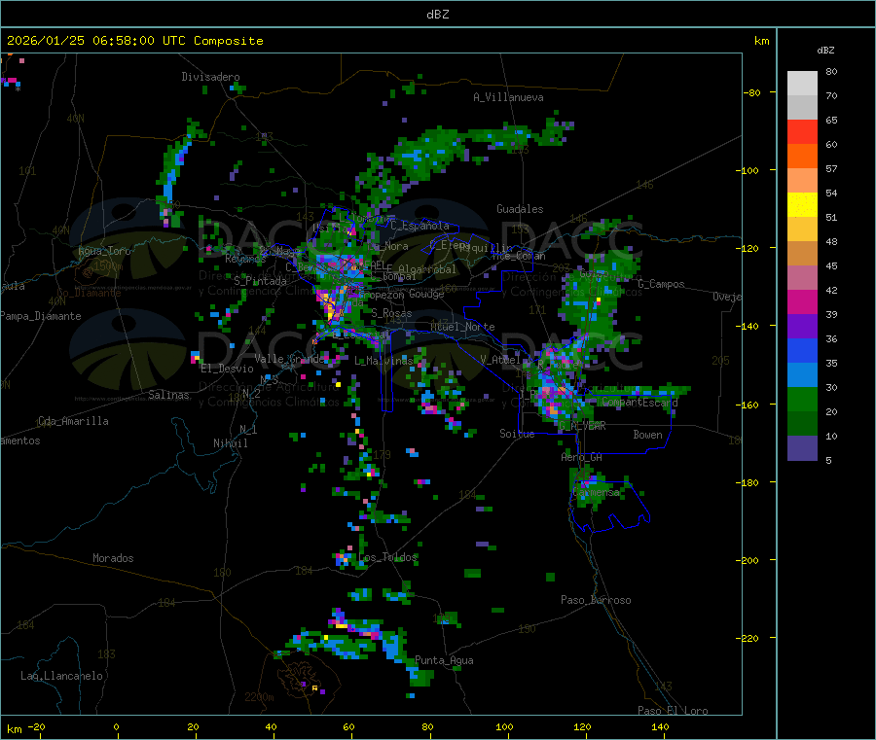This screenshot has width=876, height=740.
Task: Click the C_Española label
Action: (x=420, y=226)
